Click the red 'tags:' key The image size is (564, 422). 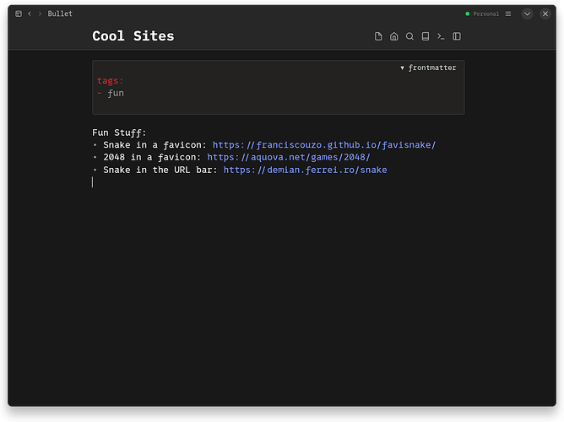click(x=110, y=80)
